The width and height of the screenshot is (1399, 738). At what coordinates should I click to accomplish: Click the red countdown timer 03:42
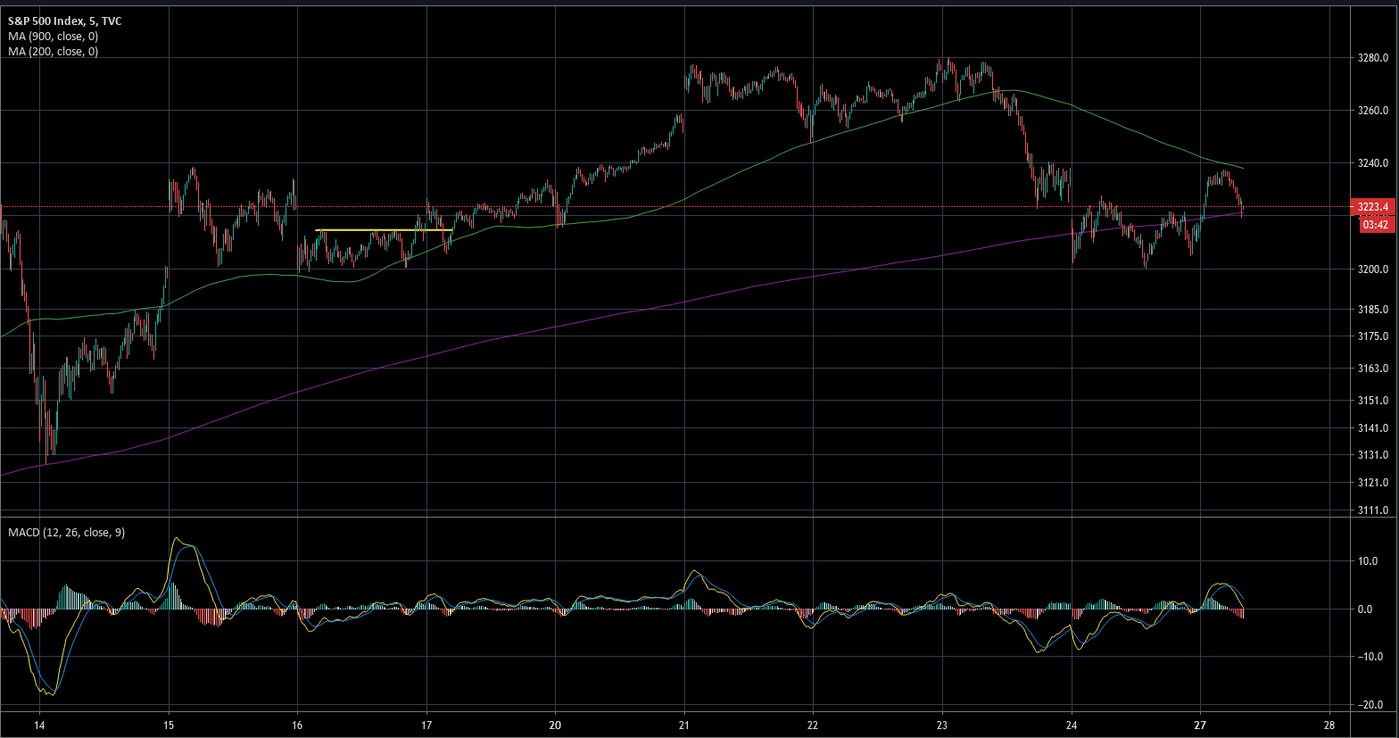coord(1375,226)
